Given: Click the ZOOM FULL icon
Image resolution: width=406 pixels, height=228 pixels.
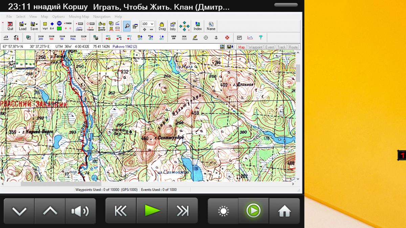Looking at the screenshot, I should click(x=73, y=37).
